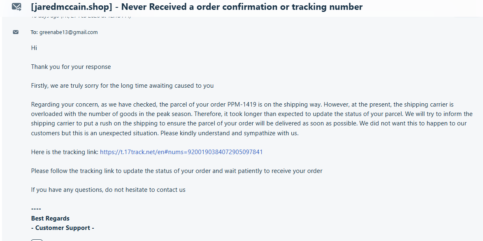The height and width of the screenshot is (241, 483).
Task: Click the envelope icon next to To:
Action: 16,32
